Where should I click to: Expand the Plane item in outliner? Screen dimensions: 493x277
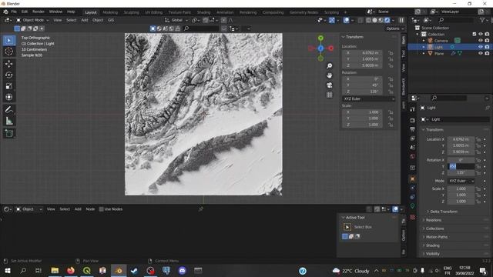(x=424, y=53)
